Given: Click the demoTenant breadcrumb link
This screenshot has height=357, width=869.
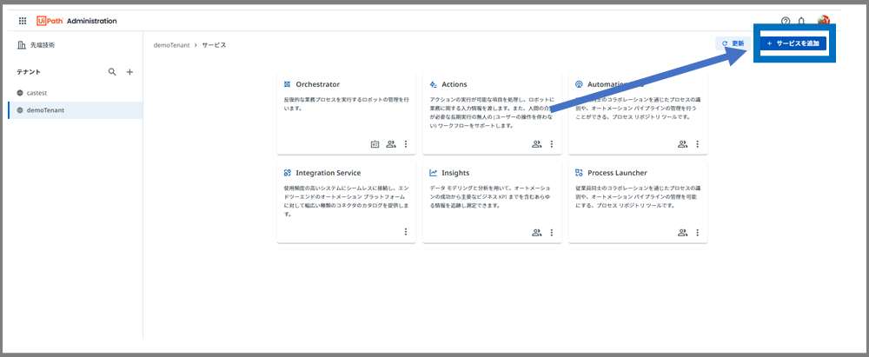Looking at the screenshot, I should (x=172, y=45).
